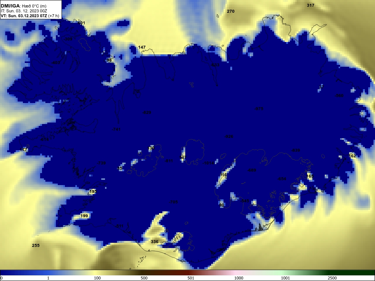Click the map value '165'

[x=310, y=176]
